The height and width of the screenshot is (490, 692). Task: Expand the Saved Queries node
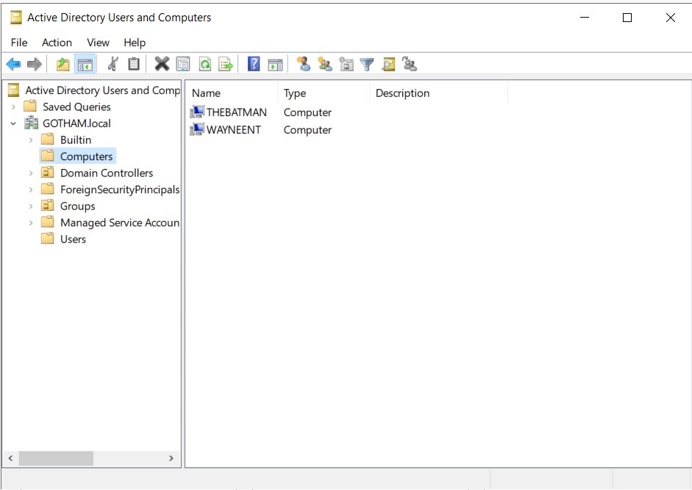tap(13, 107)
